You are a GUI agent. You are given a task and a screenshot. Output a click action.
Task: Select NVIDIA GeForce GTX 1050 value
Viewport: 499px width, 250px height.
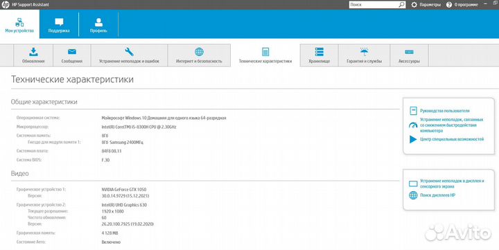(124, 189)
